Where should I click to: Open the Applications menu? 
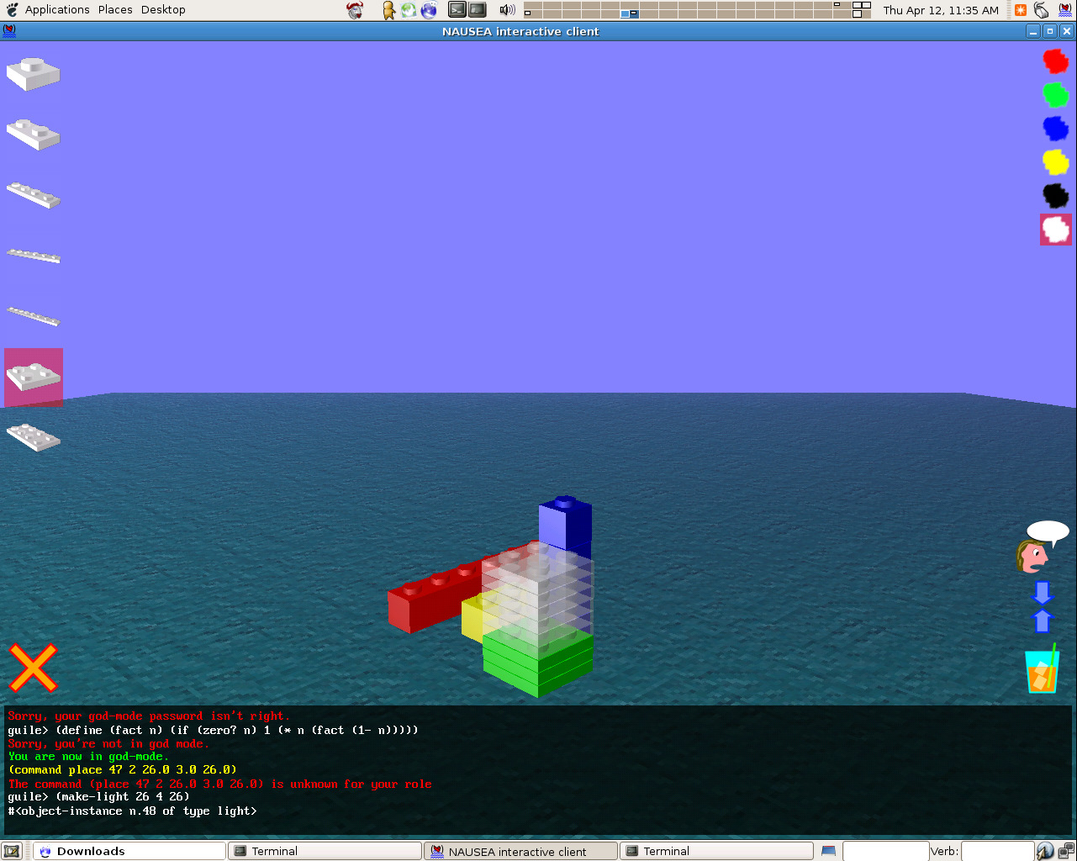point(56,10)
